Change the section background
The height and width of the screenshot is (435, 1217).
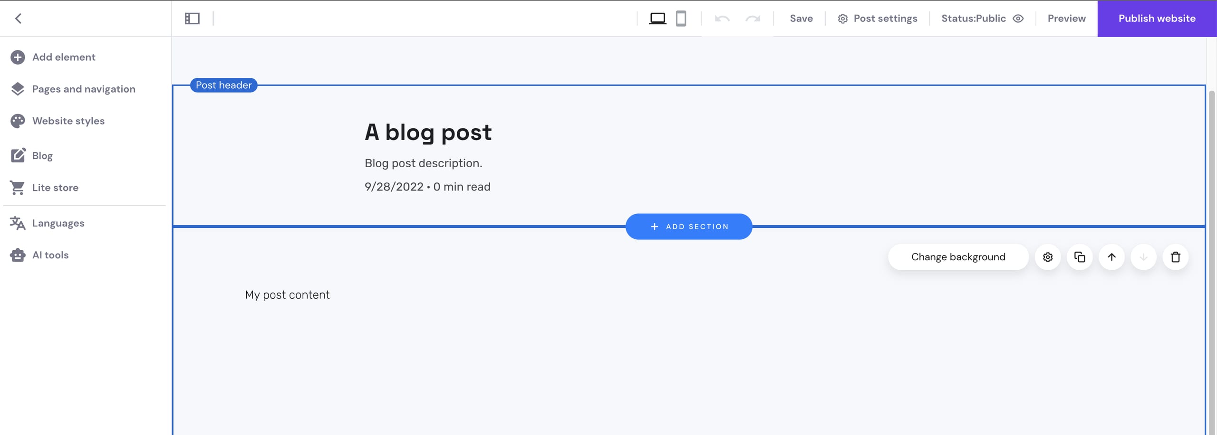click(958, 256)
